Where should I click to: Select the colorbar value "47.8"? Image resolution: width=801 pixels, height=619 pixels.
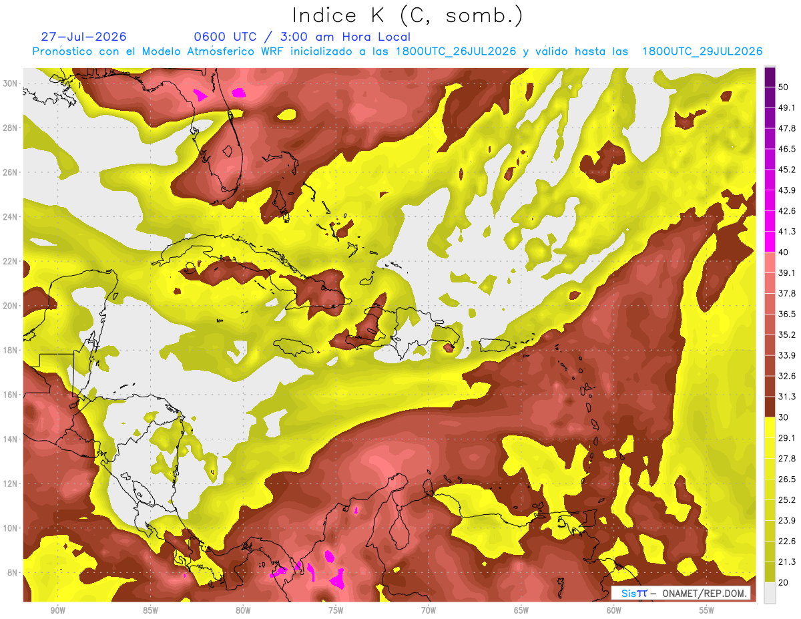coord(787,128)
